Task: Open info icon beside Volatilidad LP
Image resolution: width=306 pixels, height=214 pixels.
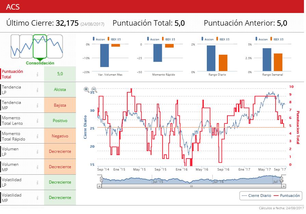Action: tap(37, 183)
